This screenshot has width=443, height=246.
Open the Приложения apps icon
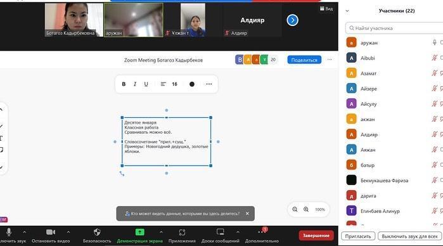tap(182, 233)
